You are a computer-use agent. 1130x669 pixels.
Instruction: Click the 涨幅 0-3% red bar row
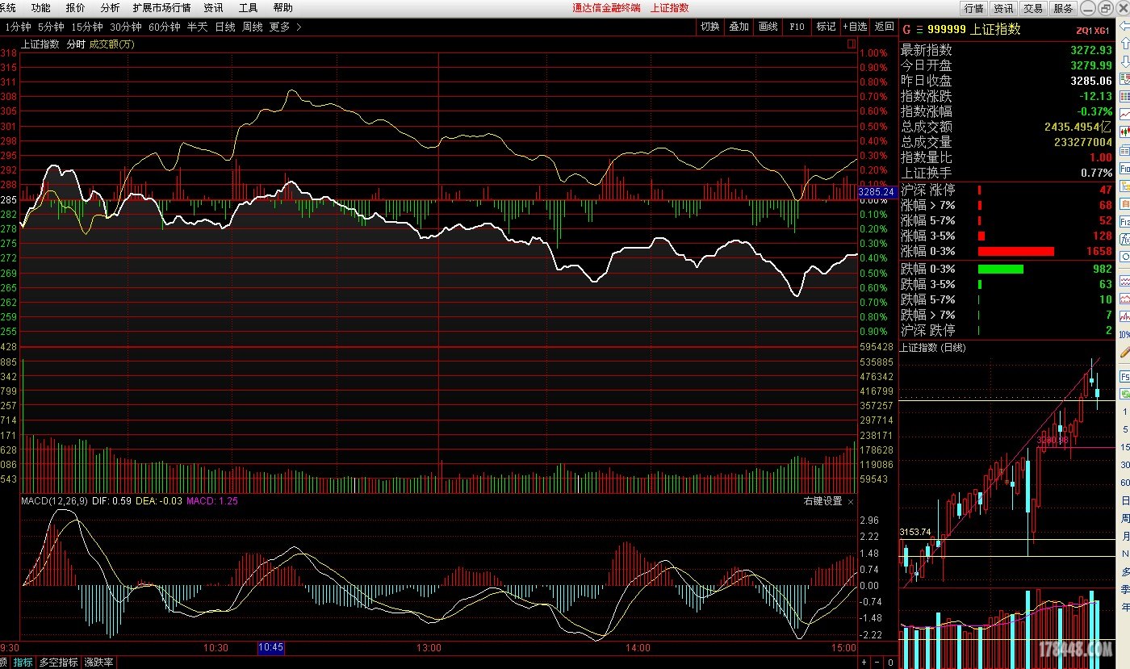click(1007, 252)
